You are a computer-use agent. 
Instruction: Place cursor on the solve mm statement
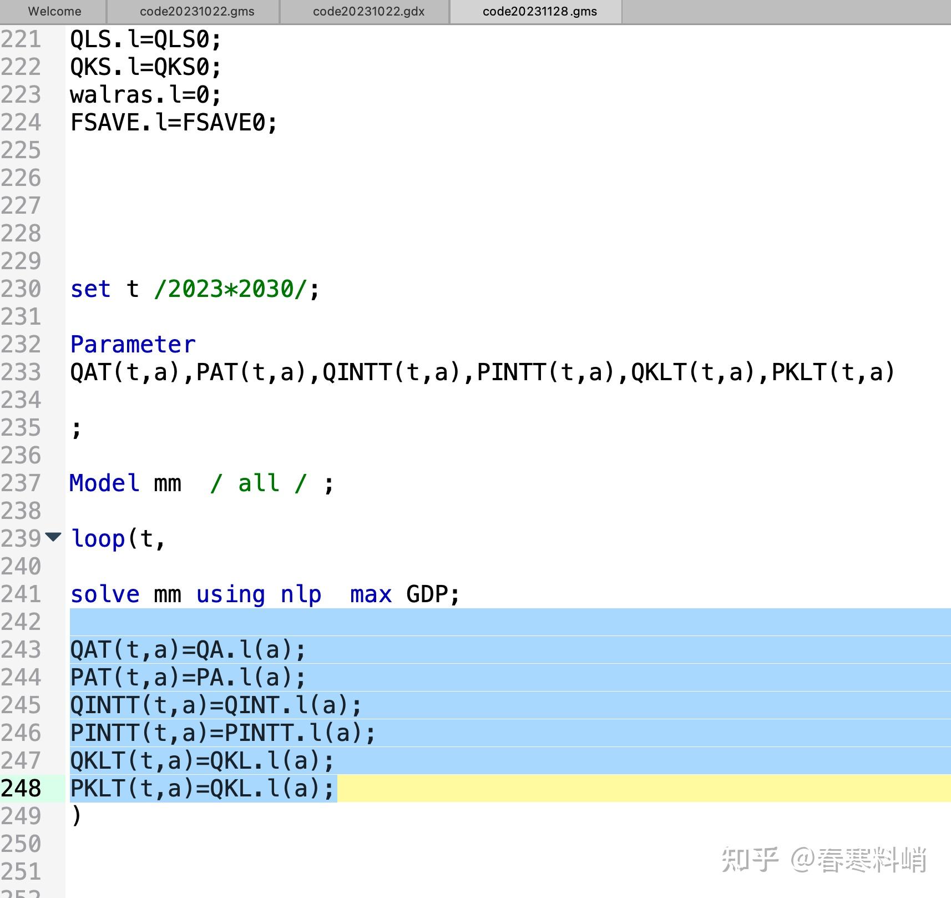(222, 594)
